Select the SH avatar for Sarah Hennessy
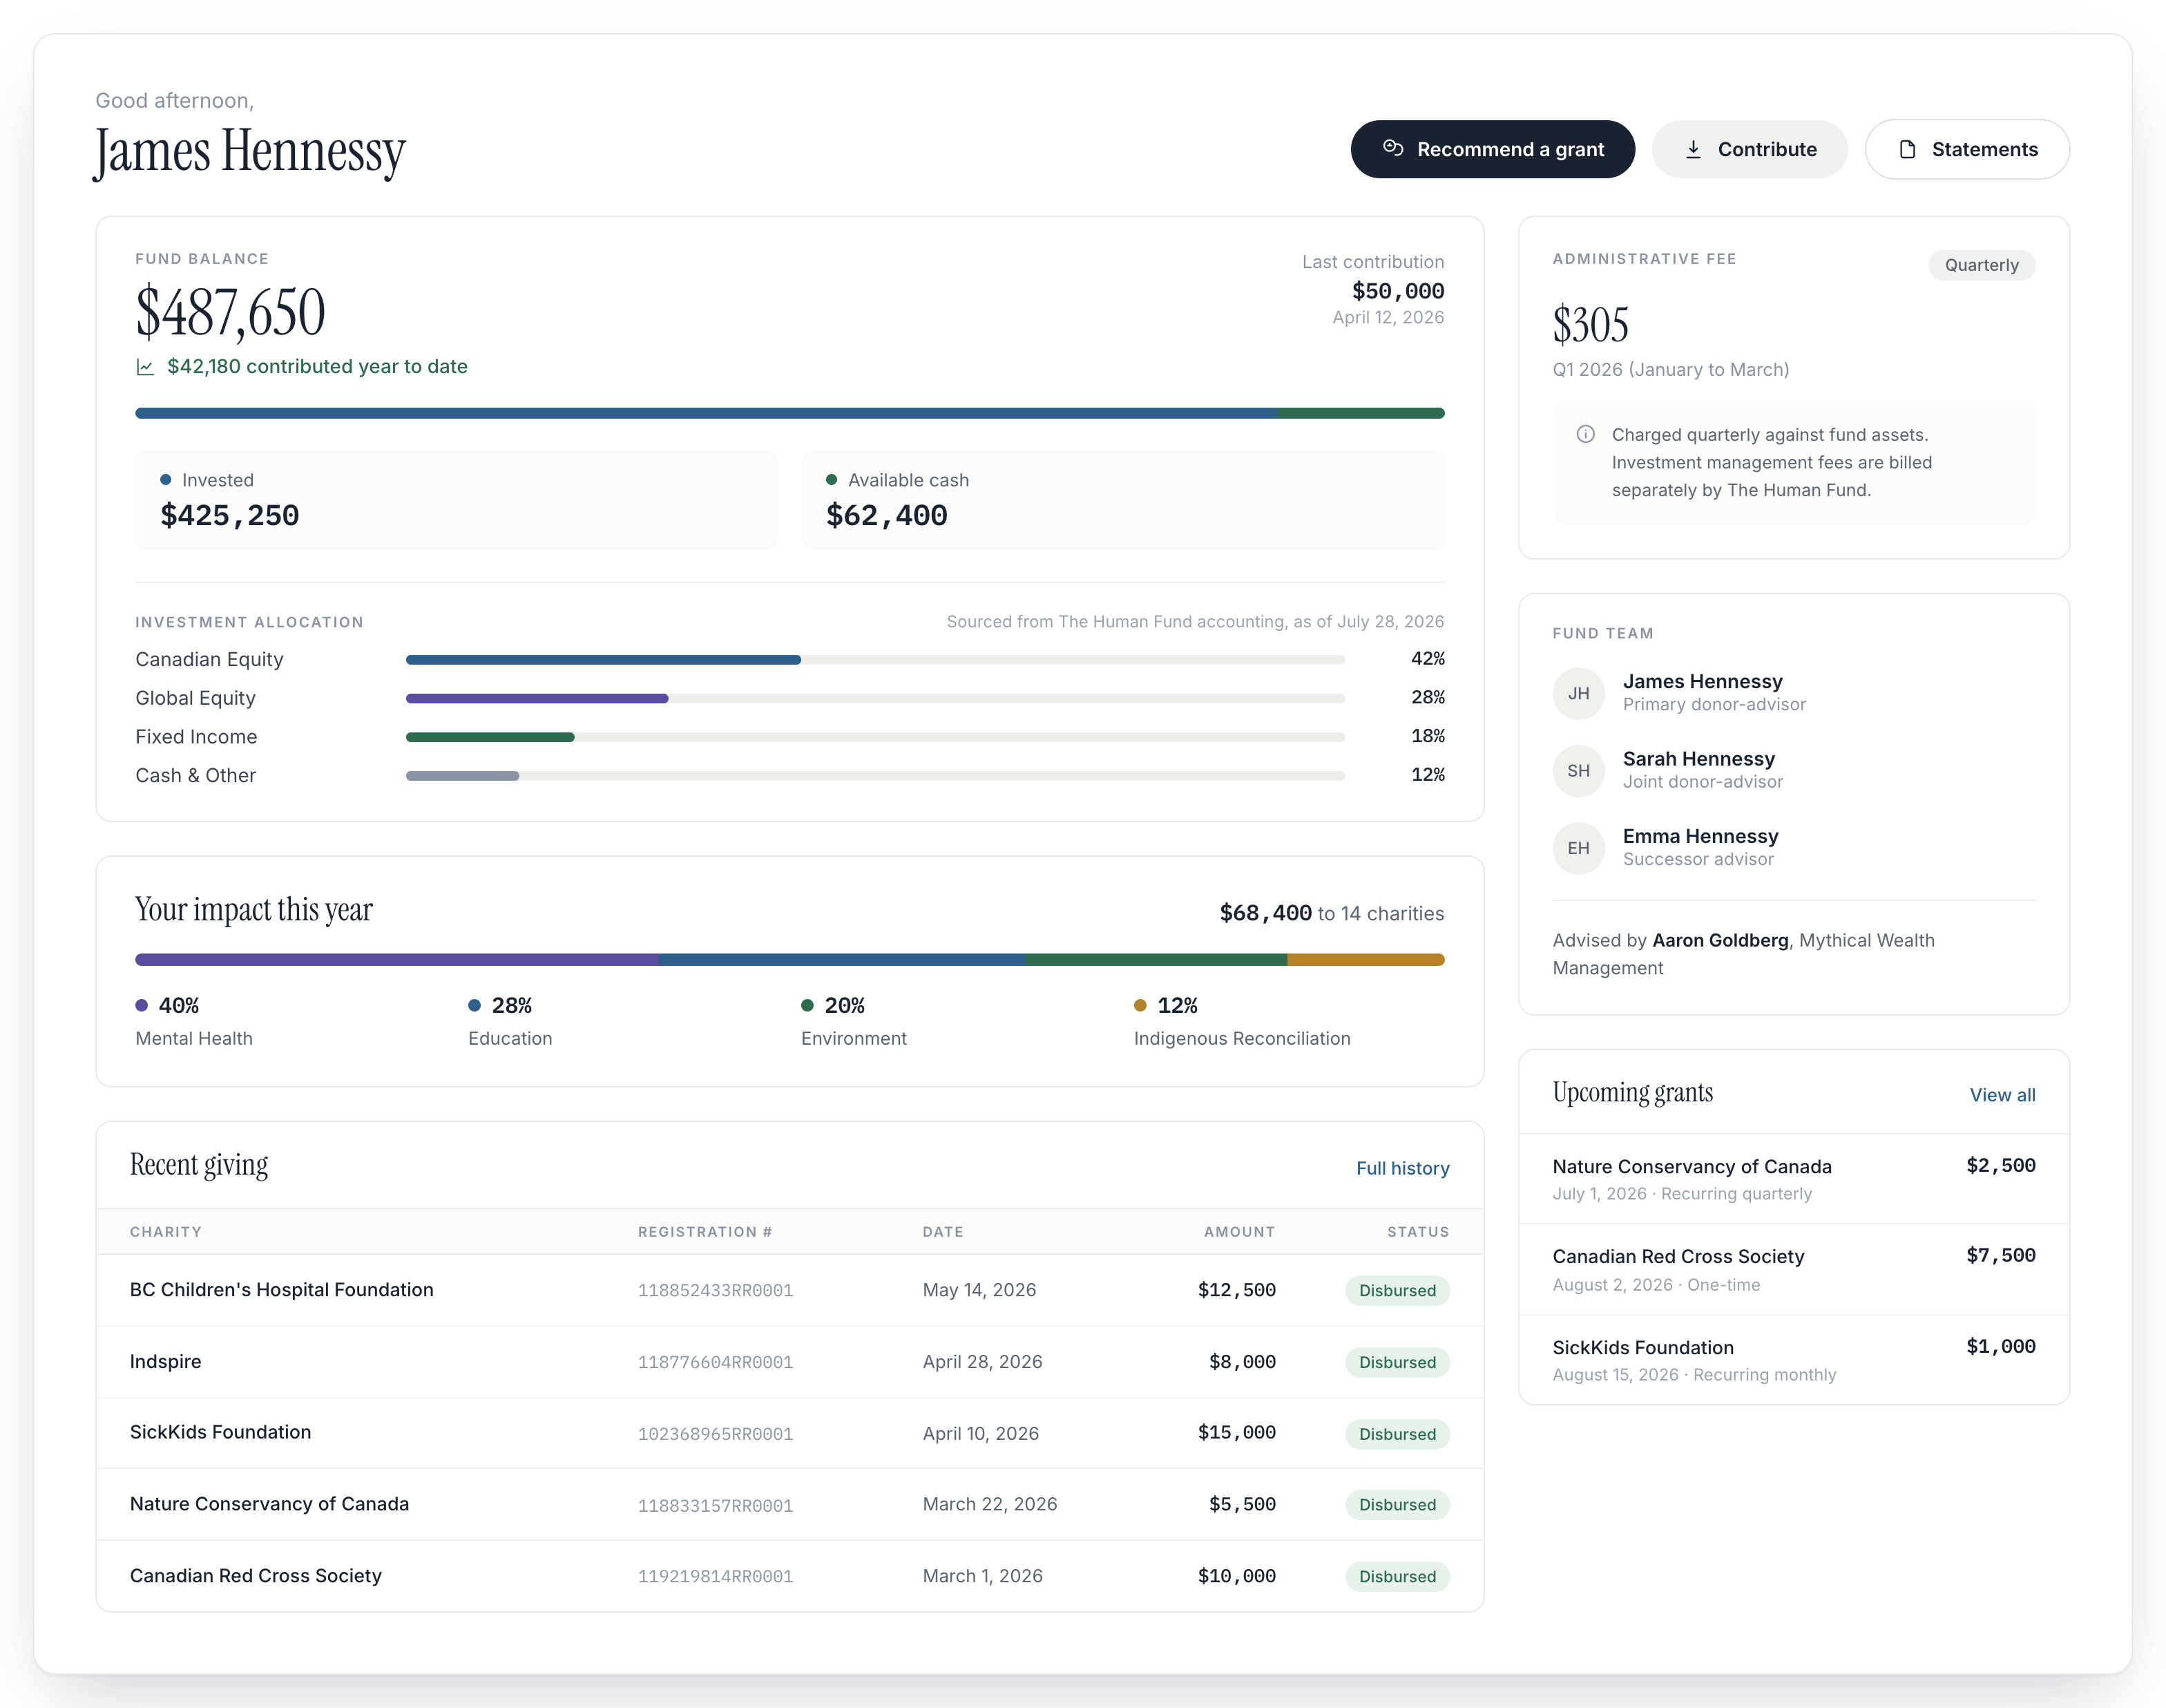The height and width of the screenshot is (1708, 2166). coord(1578,770)
